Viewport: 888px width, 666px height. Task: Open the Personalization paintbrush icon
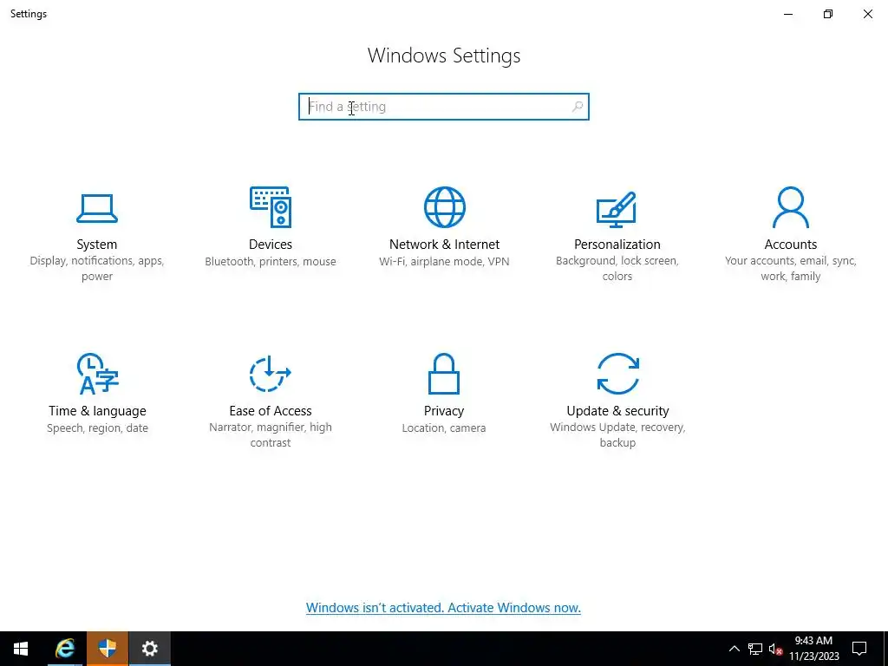tap(617, 209)
